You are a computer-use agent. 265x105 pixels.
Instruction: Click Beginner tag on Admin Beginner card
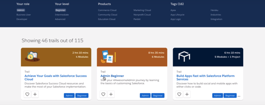pyautogui.click(x=158, y=95)
